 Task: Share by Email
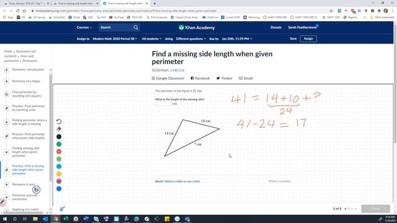tap(246, 79)
